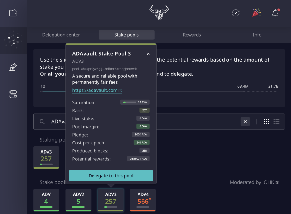Click the sync status checkmark icon
The width and height of the screenshot is (291, 214).
(x=236, y=13)
